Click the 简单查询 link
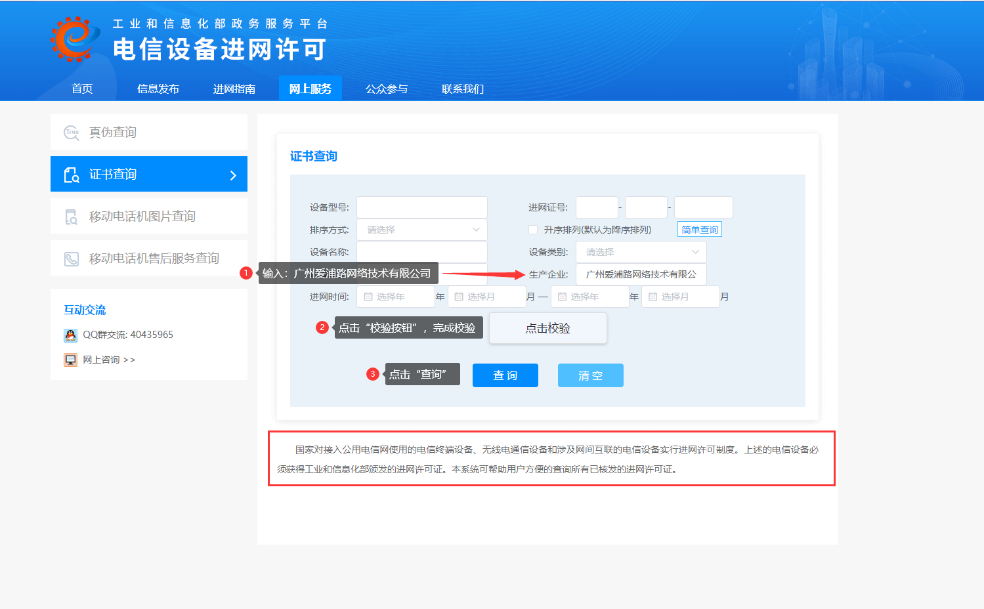This screenshot has width=984, height=609. (699, 230)
